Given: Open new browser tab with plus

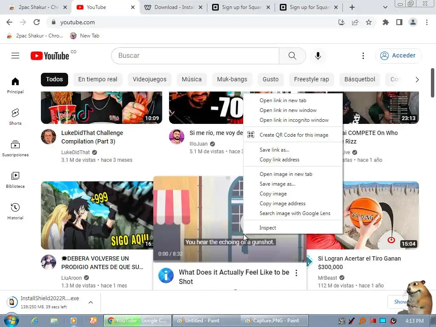Looking at the screenshot, I should [x=352, y=7].
